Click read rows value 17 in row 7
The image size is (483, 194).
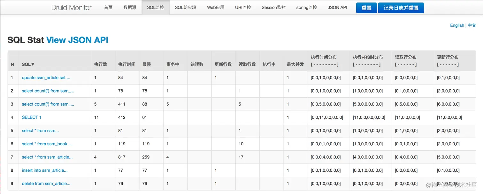pyautogui.click(x=241, y=157)
